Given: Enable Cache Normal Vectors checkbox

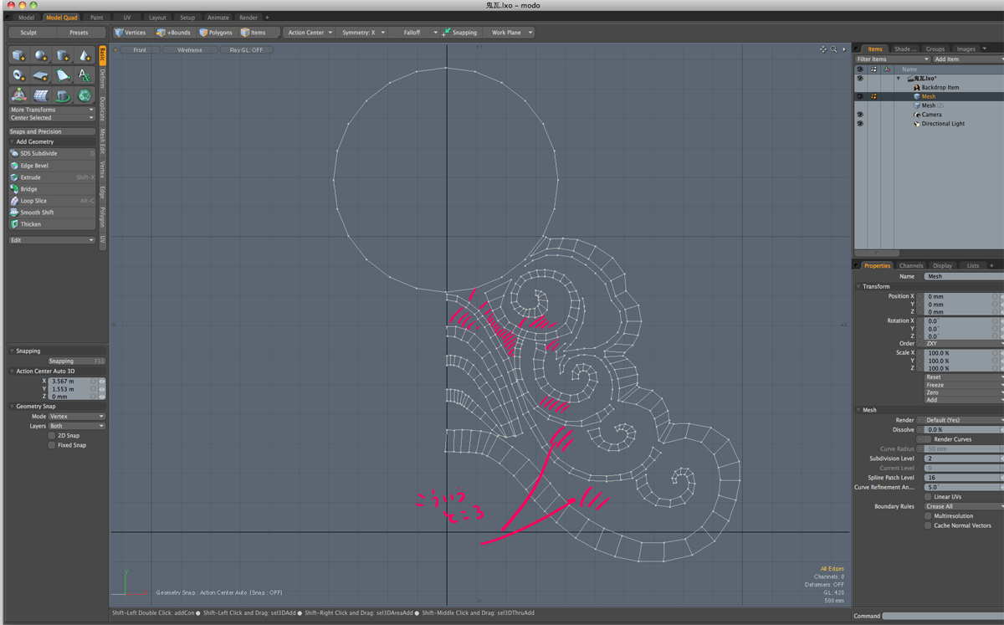Looking at the screenshot, I should [x=928, y=525].
